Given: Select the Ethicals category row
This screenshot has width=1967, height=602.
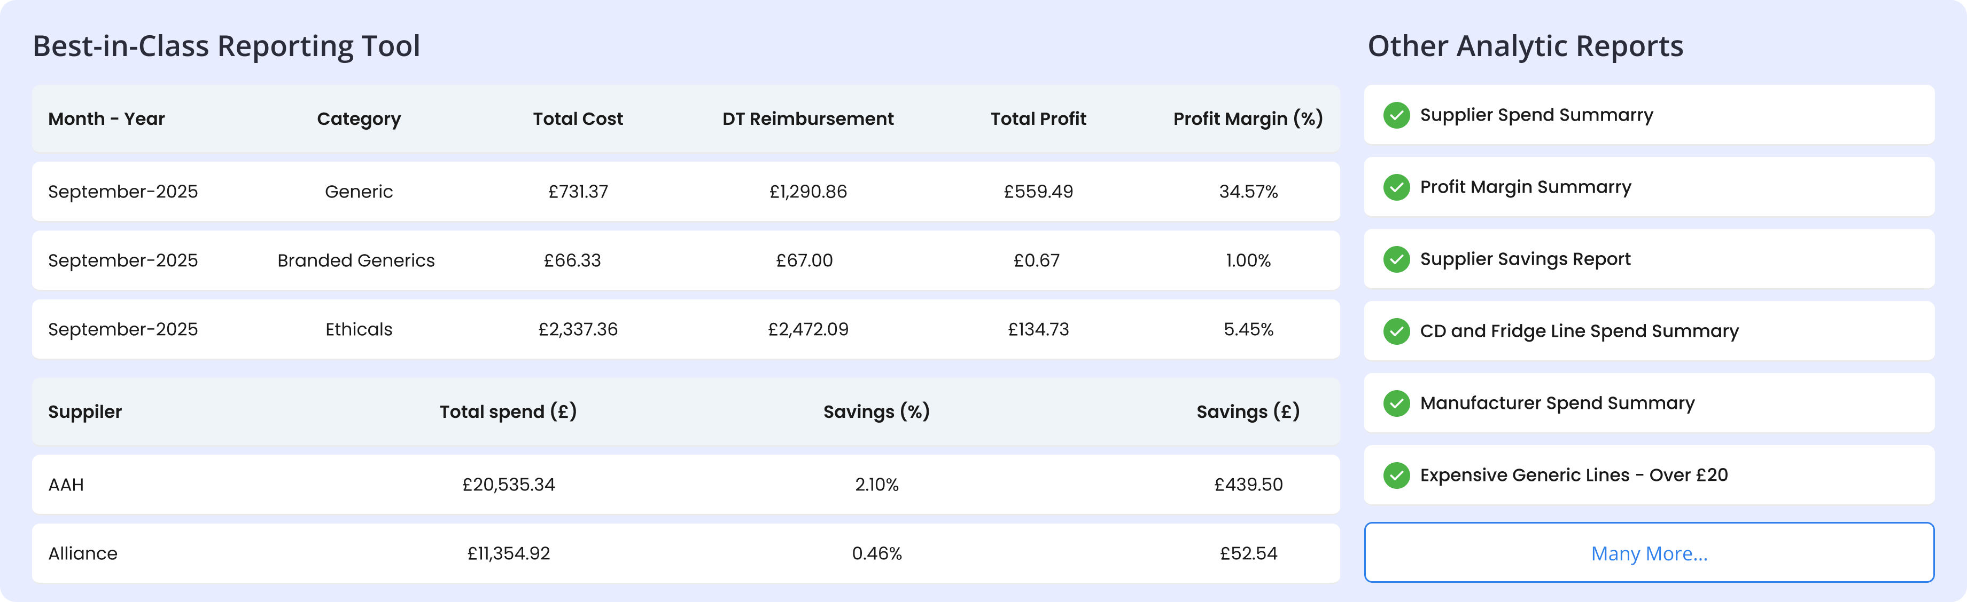Looking at the screenshot, I should point(359,330).
